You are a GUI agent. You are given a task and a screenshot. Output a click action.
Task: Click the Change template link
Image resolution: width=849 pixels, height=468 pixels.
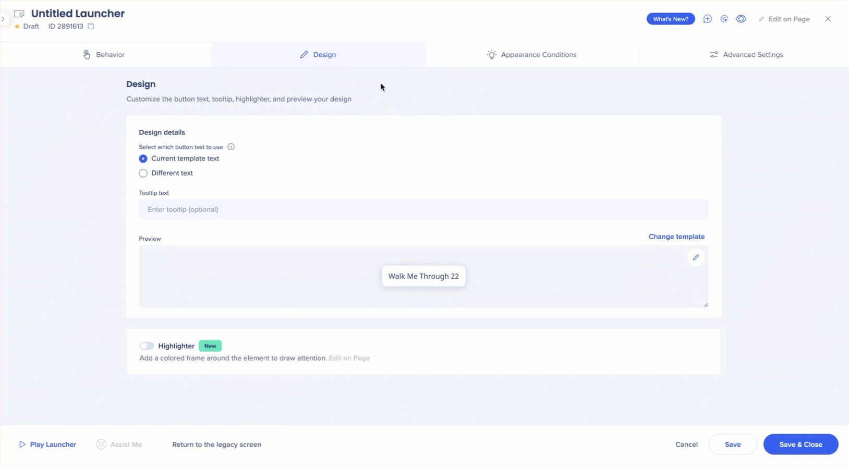pos(676,237)
